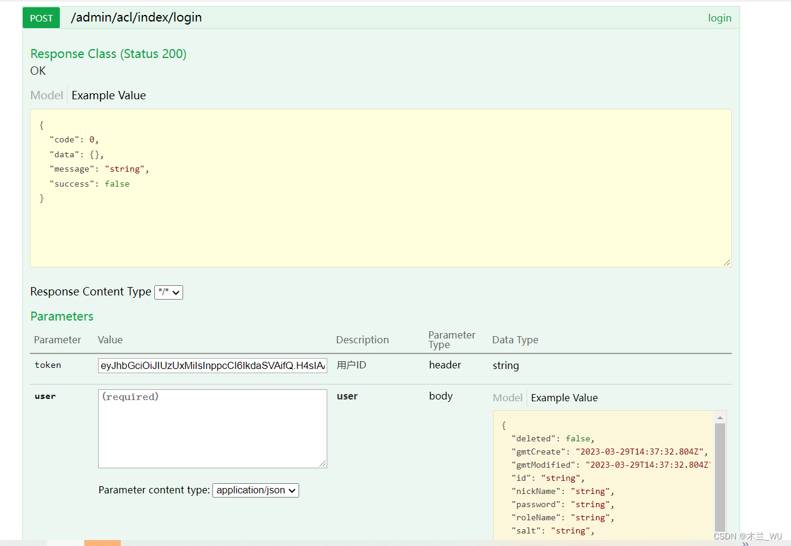Select Example Value tab in user Data Type

coord(564,398)
